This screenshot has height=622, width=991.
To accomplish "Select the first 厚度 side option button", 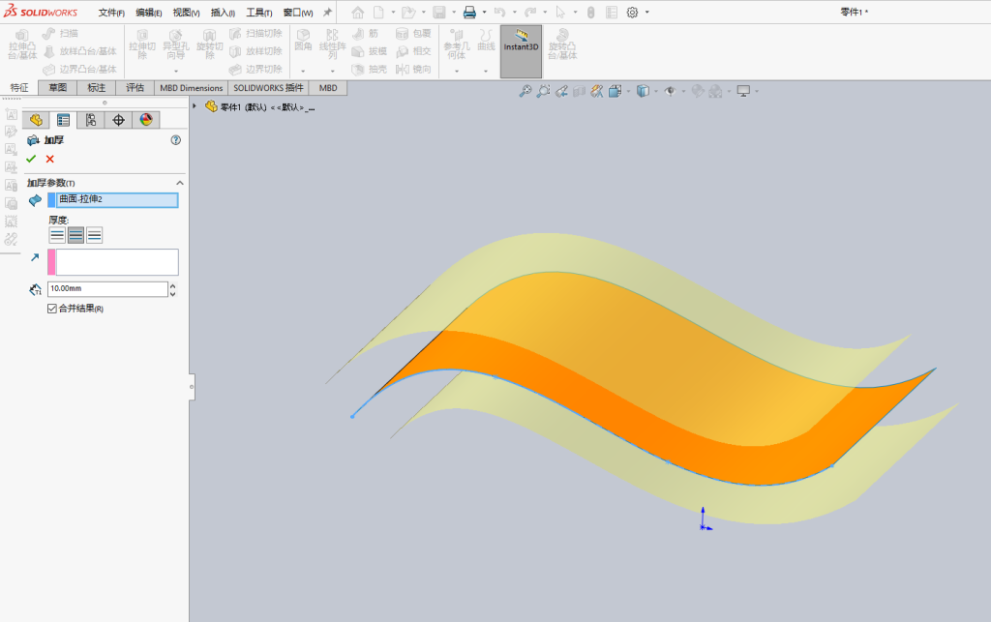I will pyautogui.click(x=57, y=235).
